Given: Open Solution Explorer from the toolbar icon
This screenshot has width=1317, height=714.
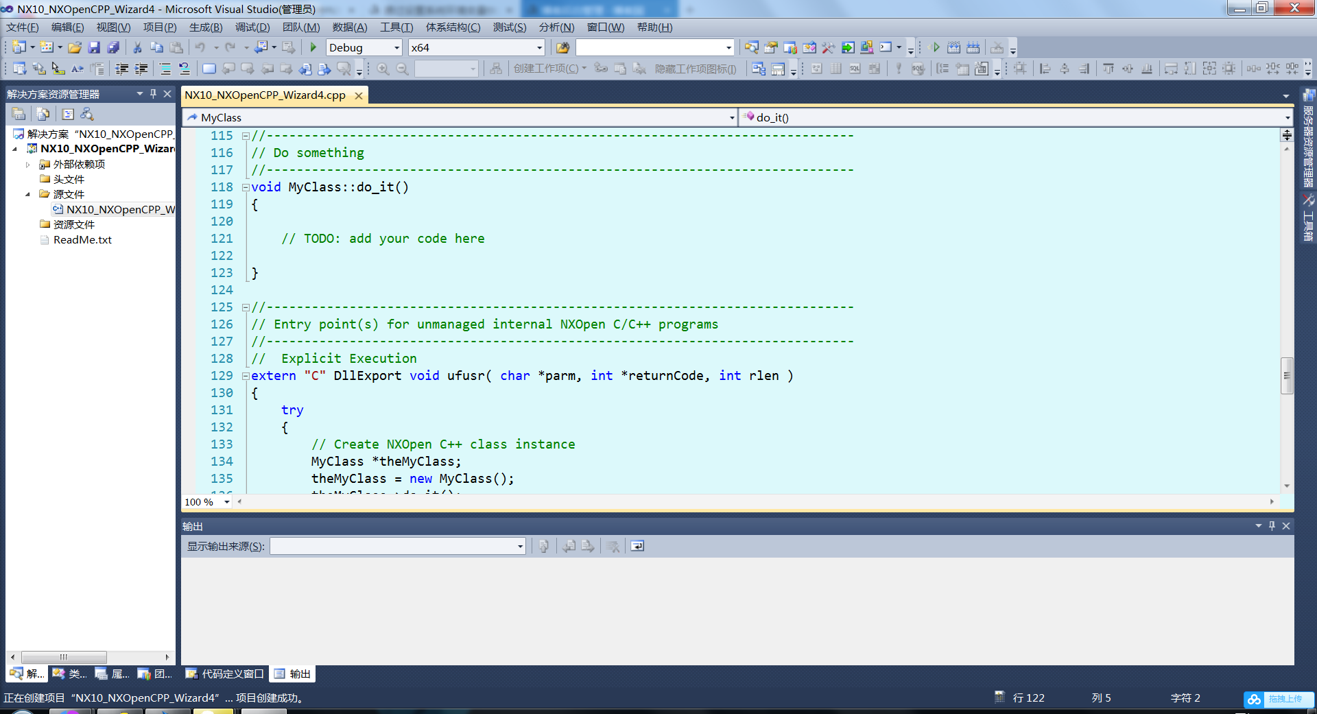Looking at the screenshot, I should tap(752, 47).
